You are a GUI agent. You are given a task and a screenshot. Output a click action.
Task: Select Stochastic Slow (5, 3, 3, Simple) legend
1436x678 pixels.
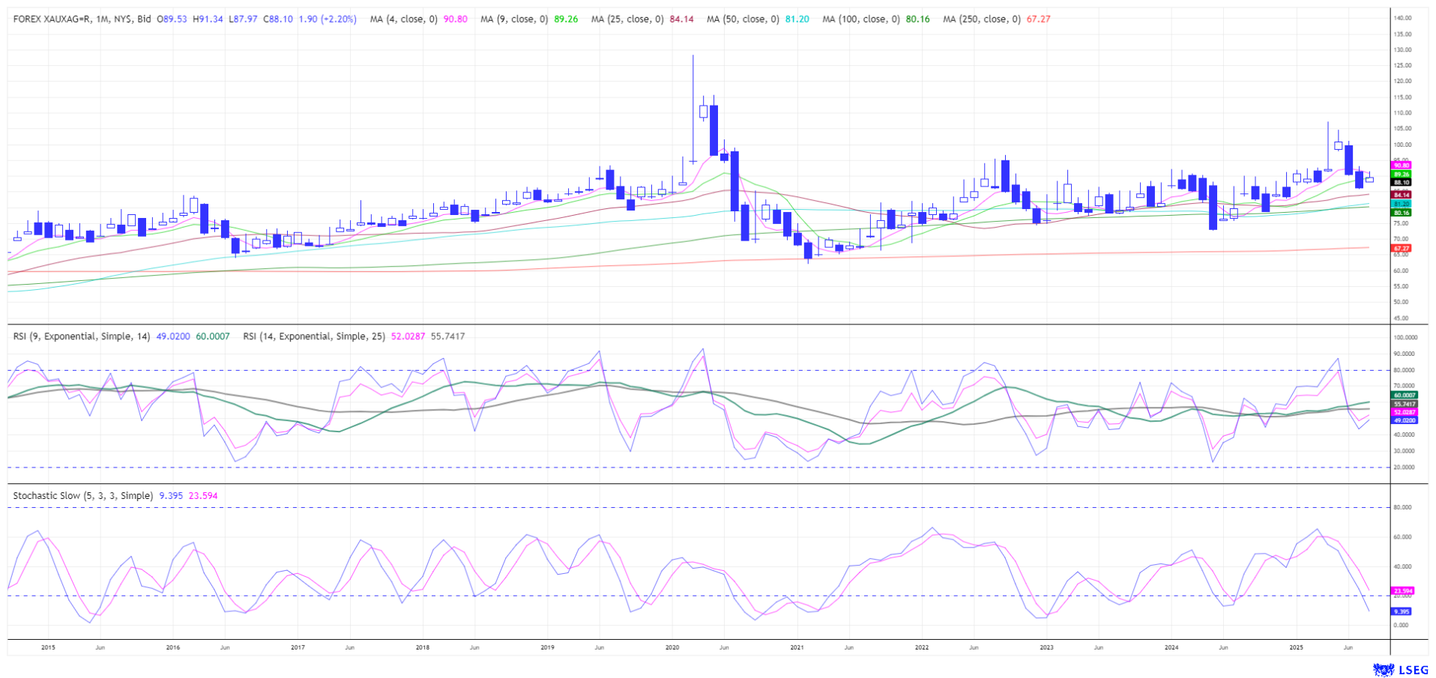82,496
